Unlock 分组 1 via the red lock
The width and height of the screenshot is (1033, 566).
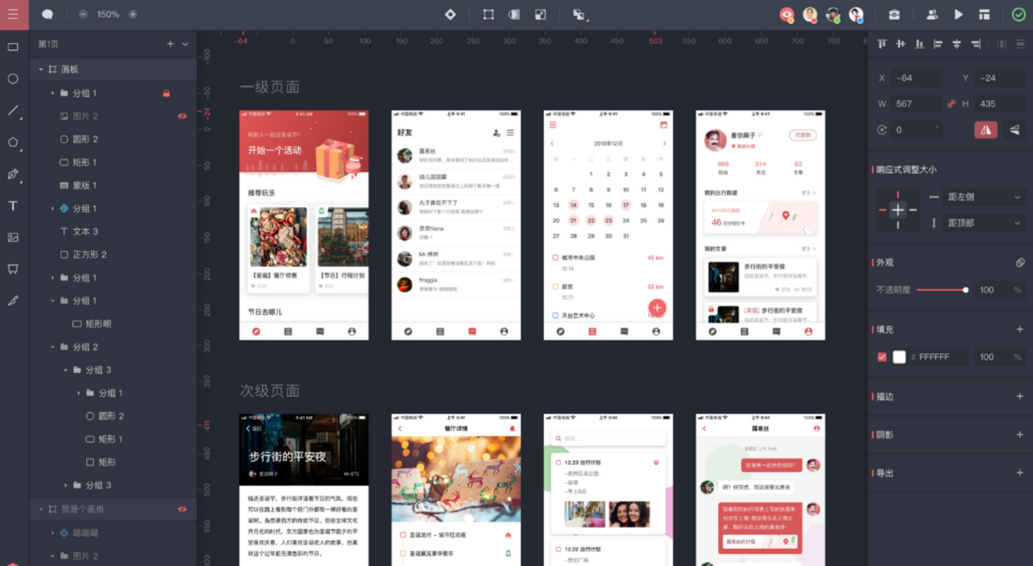[x=166, y=93]
